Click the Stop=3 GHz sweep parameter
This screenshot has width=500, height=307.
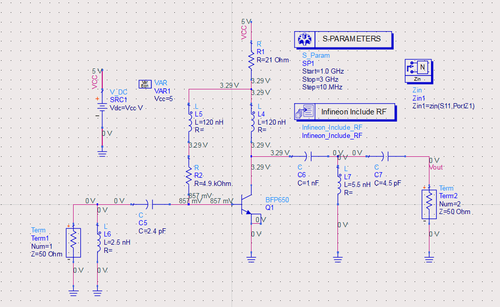(x=320, y=80)
